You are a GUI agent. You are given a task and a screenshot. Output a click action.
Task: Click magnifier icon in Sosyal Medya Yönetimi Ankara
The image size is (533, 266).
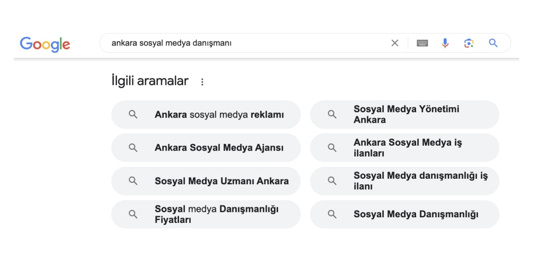click(x=332, y=114)
